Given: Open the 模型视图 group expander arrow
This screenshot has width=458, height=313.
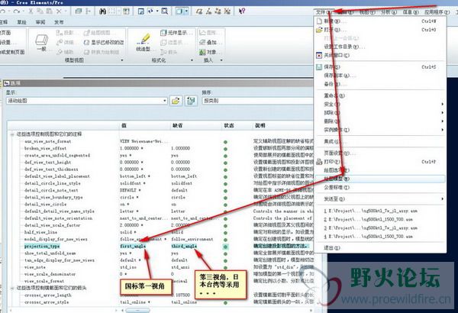Looking at the screenshot, I should tap(122, 60).
